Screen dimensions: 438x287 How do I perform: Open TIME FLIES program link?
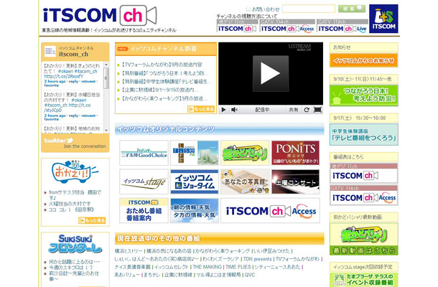click(238, 267)
